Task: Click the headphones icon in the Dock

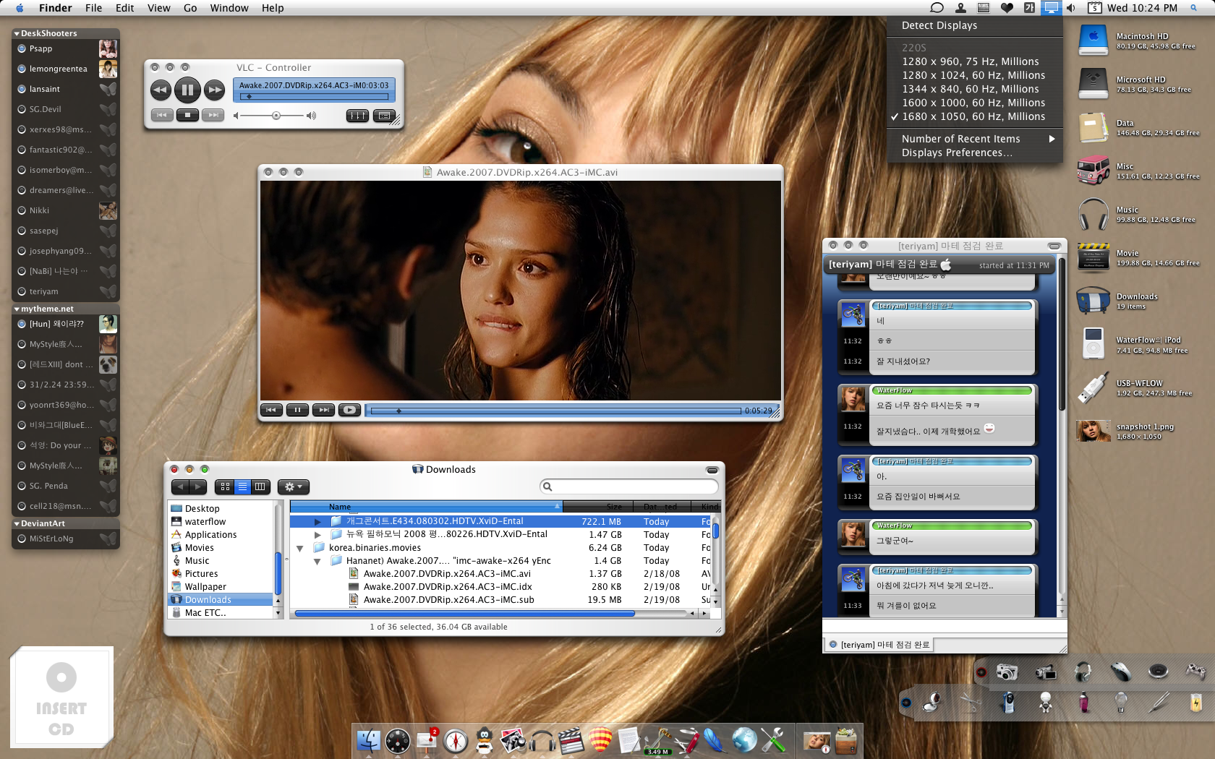Action: [542, 741]
